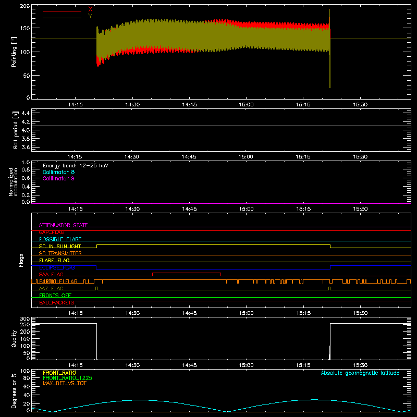
Task: Click 'Absolute geomagnetic latitude' legend text
Action: pyautogui.click(x=360, y=373)
